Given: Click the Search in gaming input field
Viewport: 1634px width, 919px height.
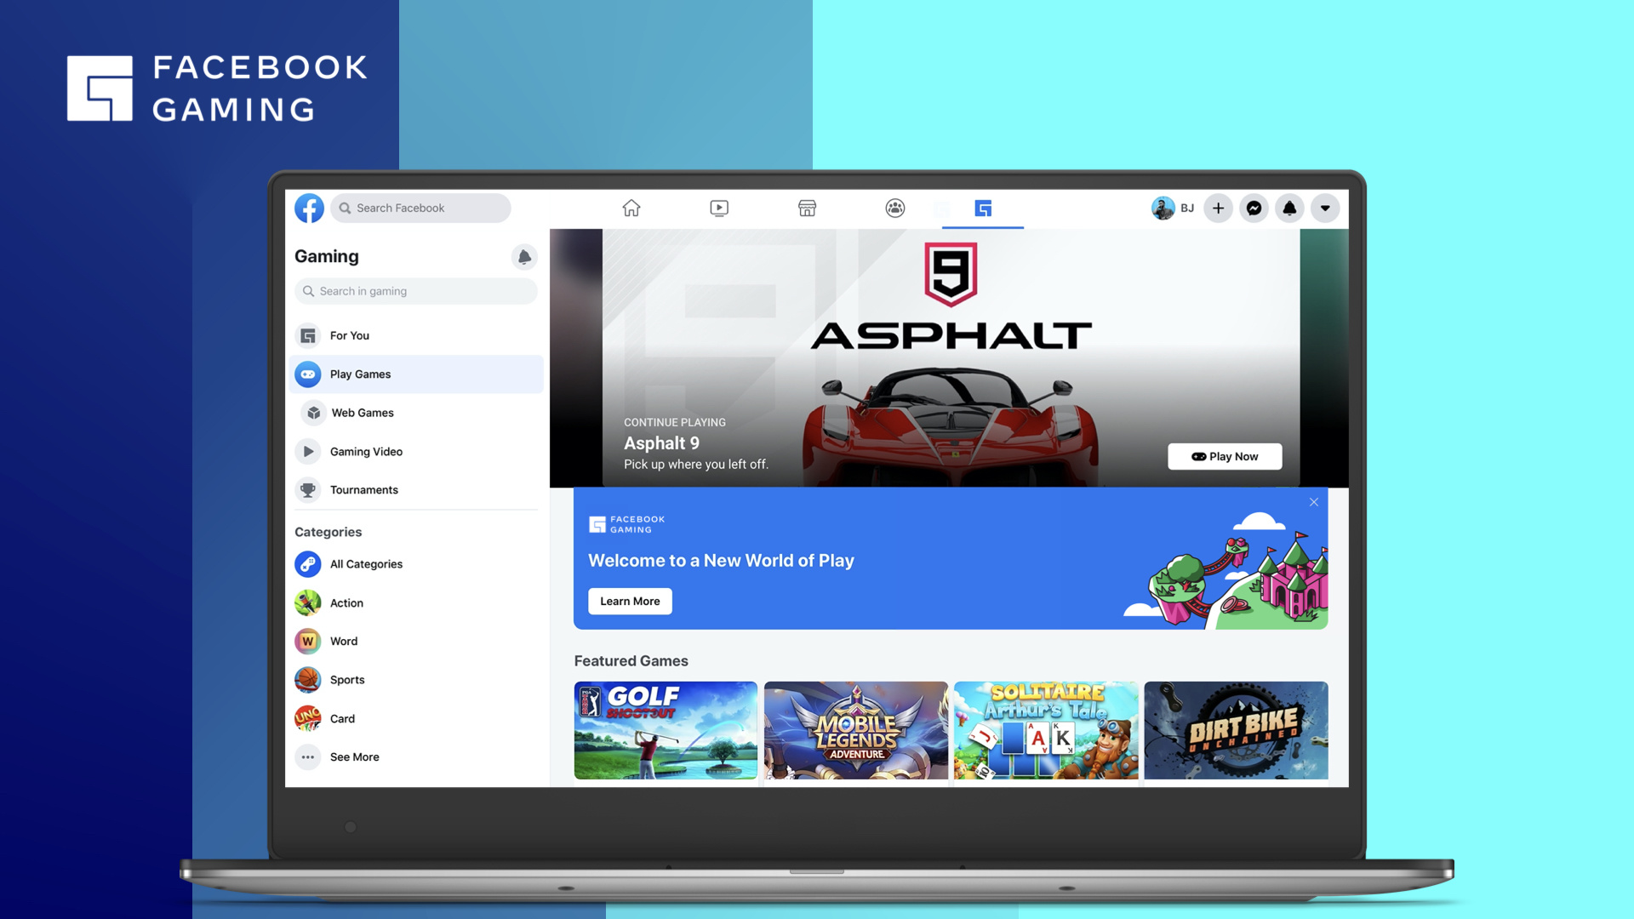Looking at the screenshot, I should coord(415,291).
